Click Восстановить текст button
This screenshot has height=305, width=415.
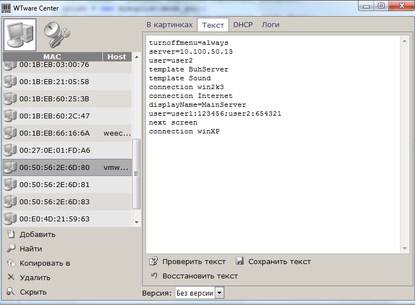tap(200, 276)
